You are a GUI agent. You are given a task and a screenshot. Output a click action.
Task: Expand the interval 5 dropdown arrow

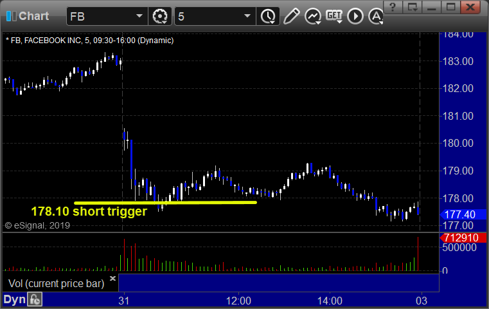[x=247, y=16]
